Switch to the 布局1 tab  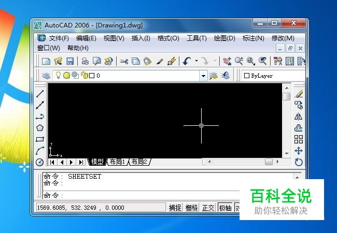coord(117,162)
